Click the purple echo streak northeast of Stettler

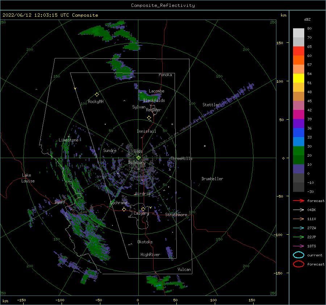[237, 96]
